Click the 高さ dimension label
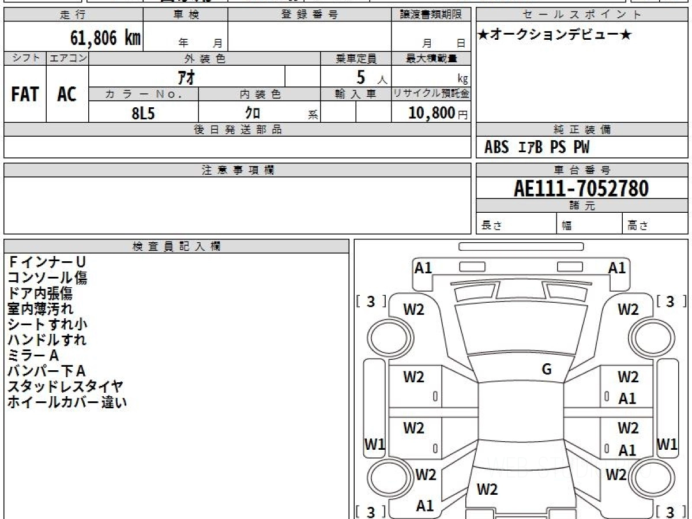 638,226
